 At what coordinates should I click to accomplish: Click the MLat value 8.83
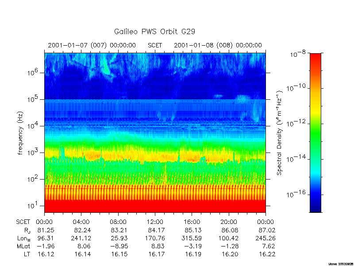[x=158, y=246]
